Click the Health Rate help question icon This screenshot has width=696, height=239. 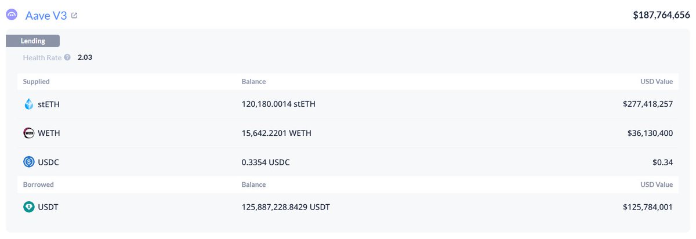click(x=67, y=57)
